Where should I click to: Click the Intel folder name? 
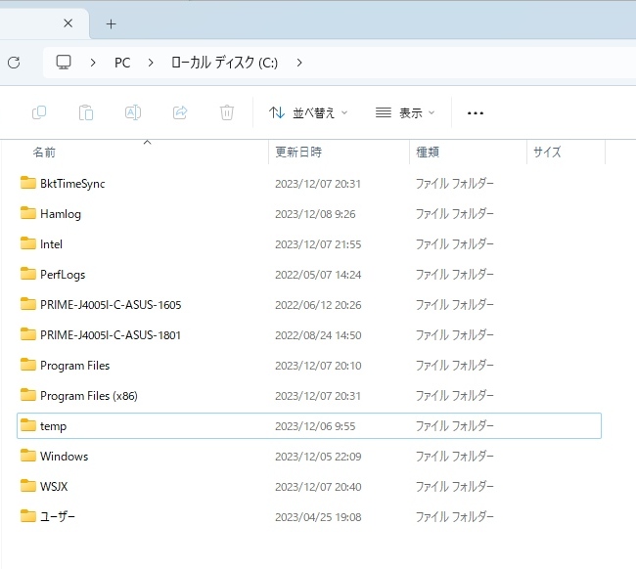51,244
